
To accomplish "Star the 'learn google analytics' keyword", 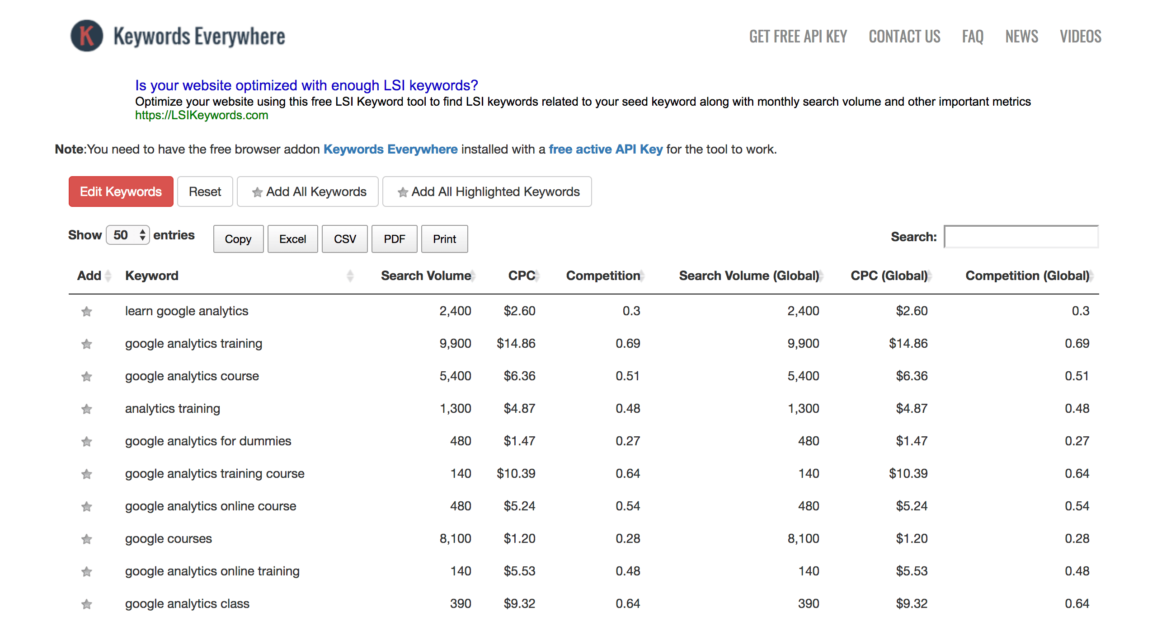I will pos(87,311).
